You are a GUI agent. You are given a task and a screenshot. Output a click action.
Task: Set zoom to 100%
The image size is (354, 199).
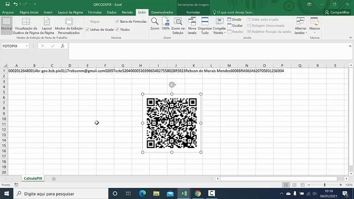pos(165,24)
